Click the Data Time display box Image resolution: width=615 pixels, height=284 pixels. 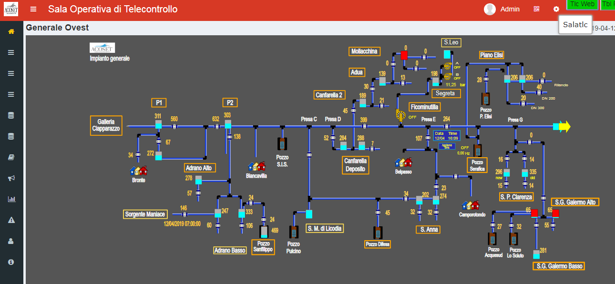coord(447,136)
